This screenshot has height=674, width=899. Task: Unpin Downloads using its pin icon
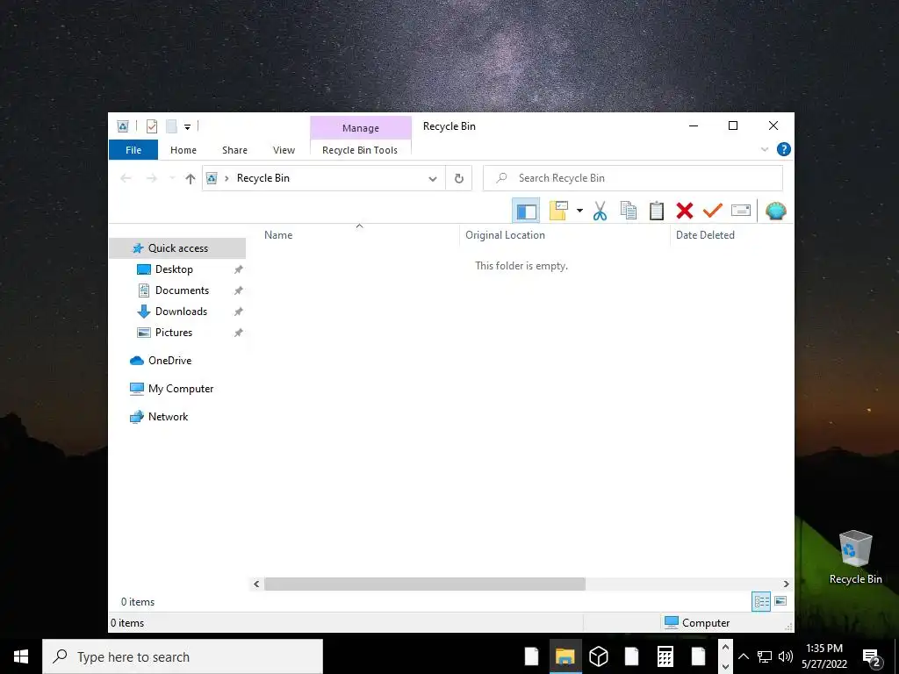[239, 312]
